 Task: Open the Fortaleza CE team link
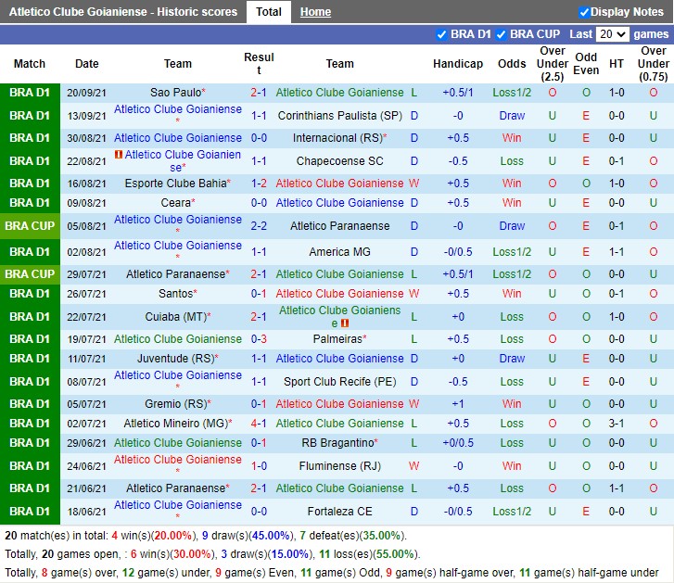pyautogui.click(x=339, y=511)
